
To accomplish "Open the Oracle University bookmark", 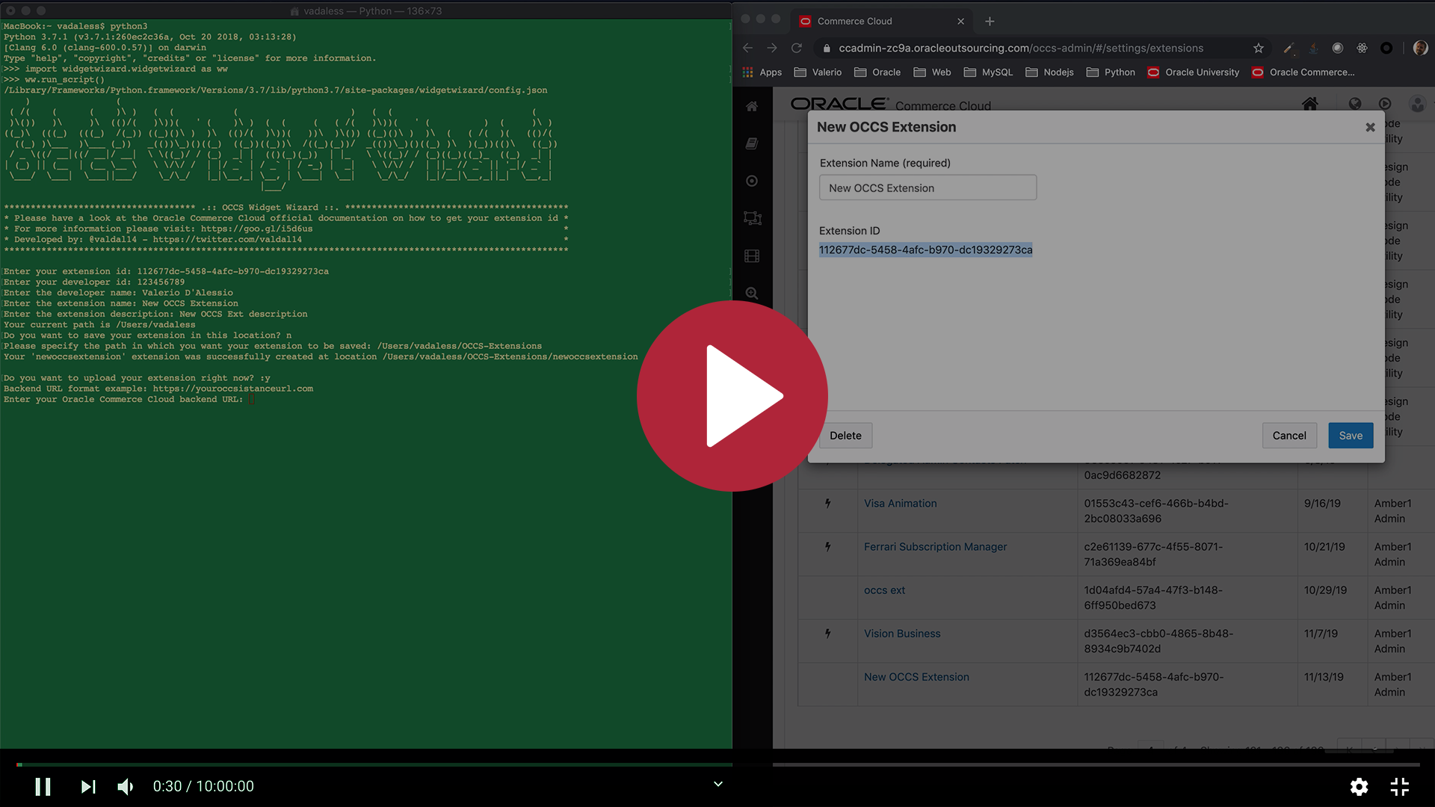I will (x=1194, y=72).
